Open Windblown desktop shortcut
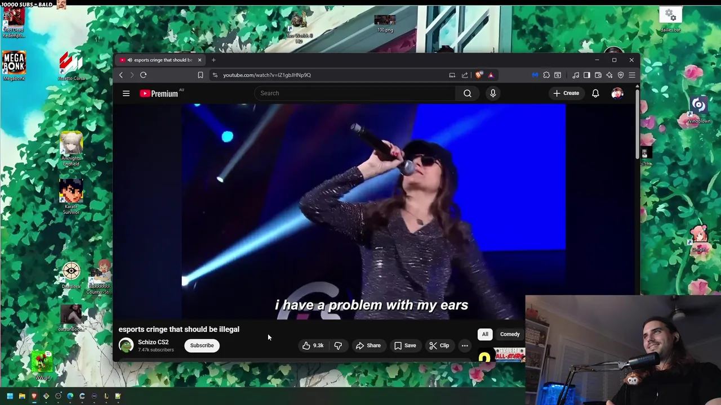 point(698,109)
